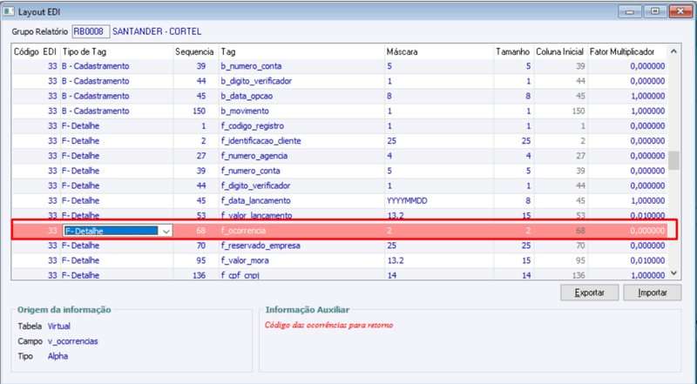Select the f_identificacao_cliente tag cell

(x=301, y=141)
